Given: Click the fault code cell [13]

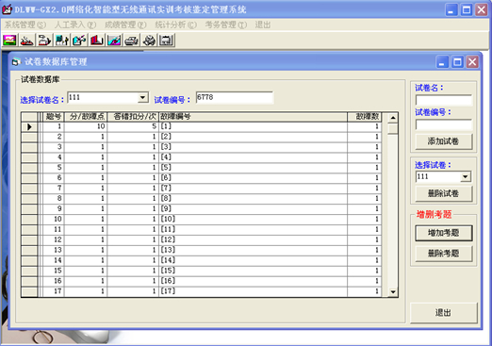Looking at the screenshot, I should [x=254, y=251].
